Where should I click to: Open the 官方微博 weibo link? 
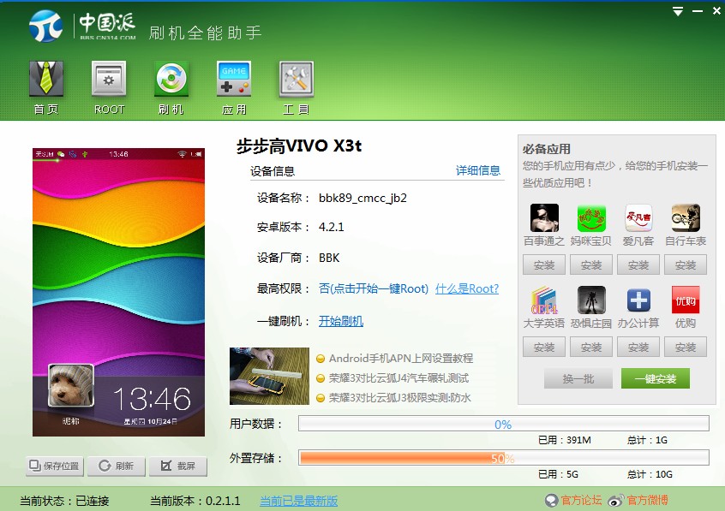tap(638, 501)
